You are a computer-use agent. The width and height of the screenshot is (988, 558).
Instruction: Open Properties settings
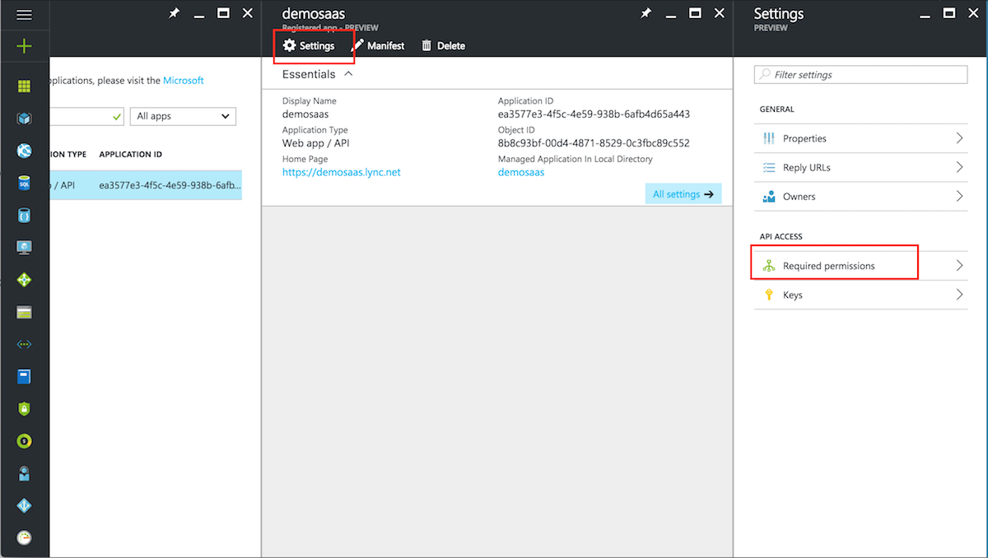click(x=860, y=138)
